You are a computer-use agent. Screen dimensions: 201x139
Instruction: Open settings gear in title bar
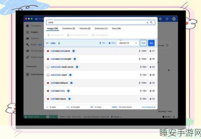160,19
